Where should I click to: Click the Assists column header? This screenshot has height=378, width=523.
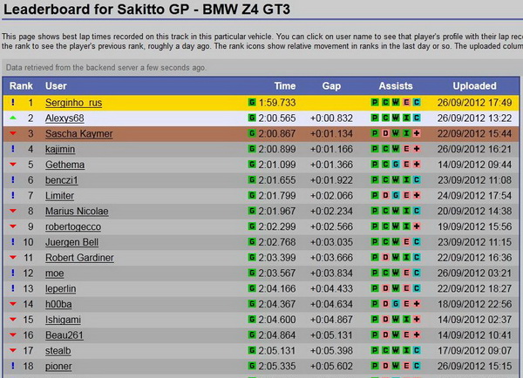(x=396, y=86)
